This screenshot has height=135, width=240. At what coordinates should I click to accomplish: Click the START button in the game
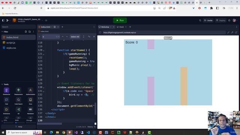tap(168, 38)
